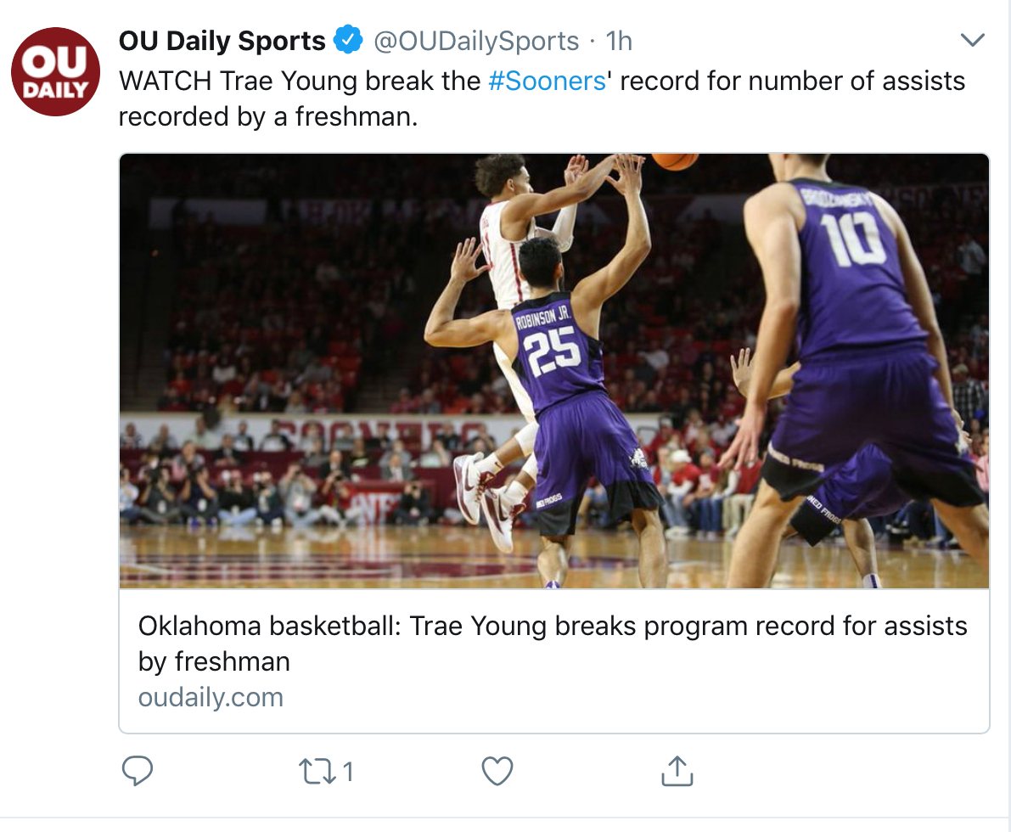Expand the tweet options chevron

[971, 40]
